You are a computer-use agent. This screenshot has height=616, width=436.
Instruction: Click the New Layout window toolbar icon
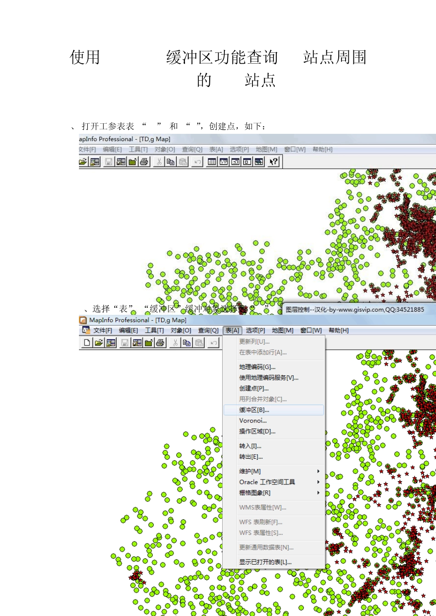[x=247, y=161]
